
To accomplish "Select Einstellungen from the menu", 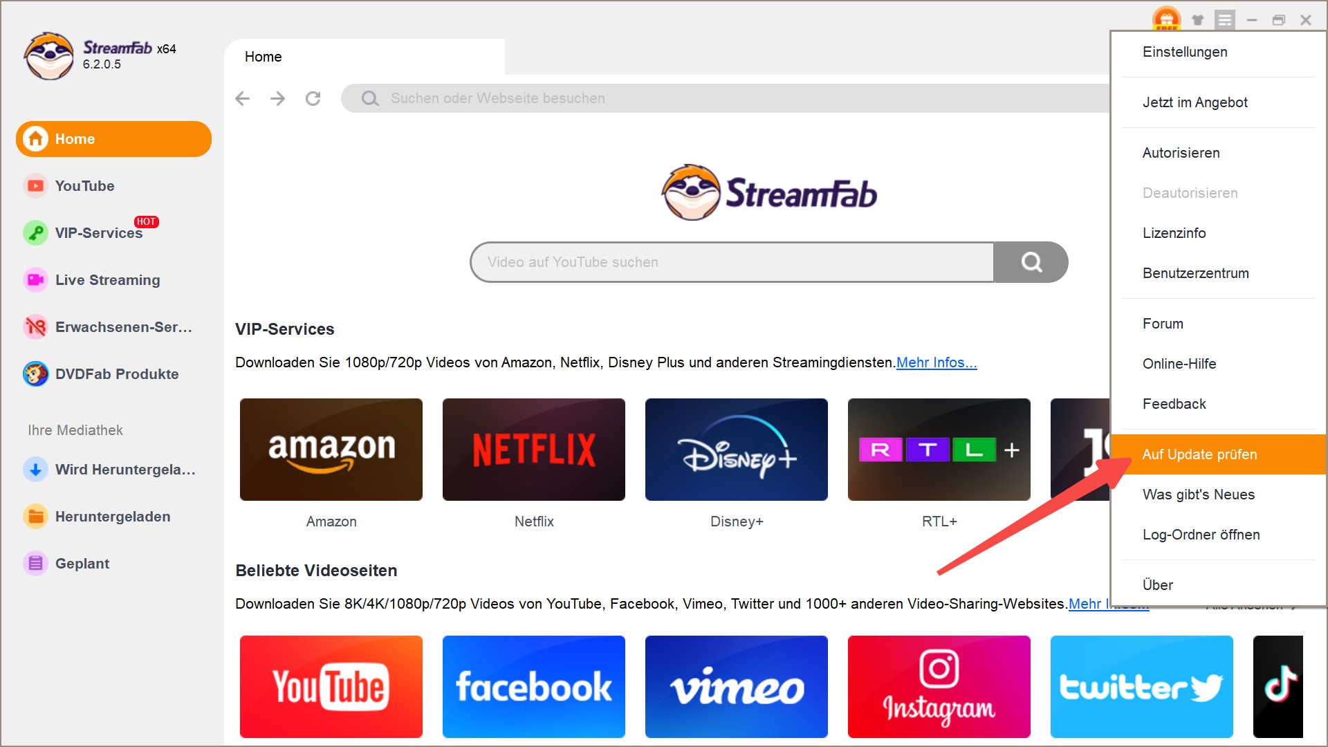I will 1219,52.
